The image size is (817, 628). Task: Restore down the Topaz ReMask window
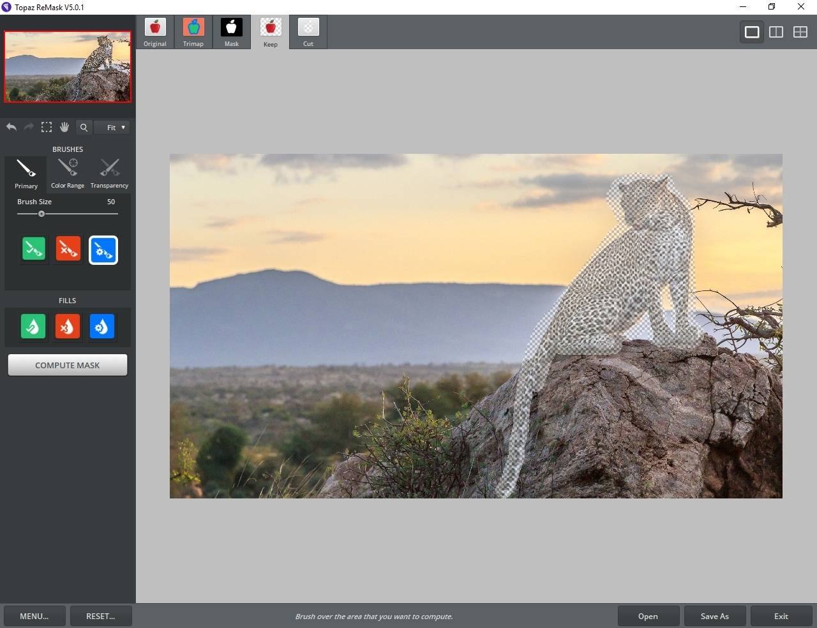pyautogui.click(x=772, y=7)
